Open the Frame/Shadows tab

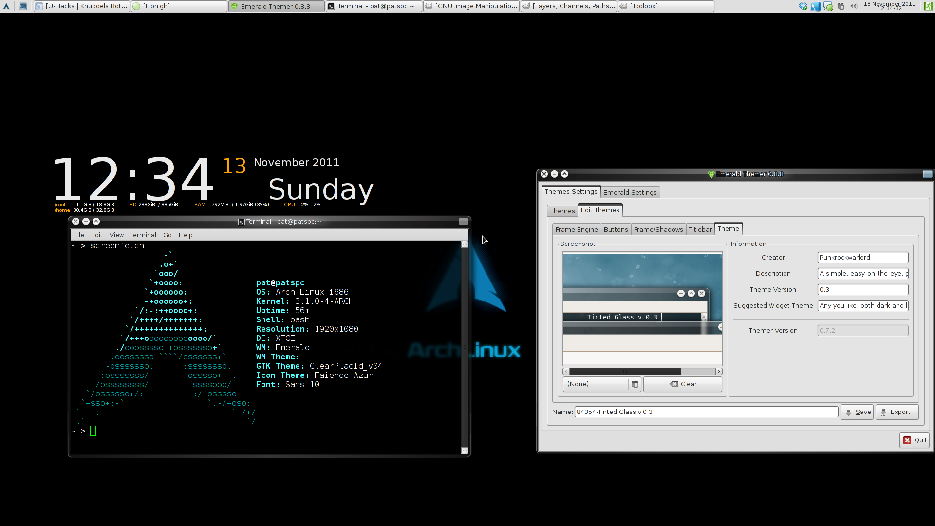pyautogui.click(x=658, y=229)
